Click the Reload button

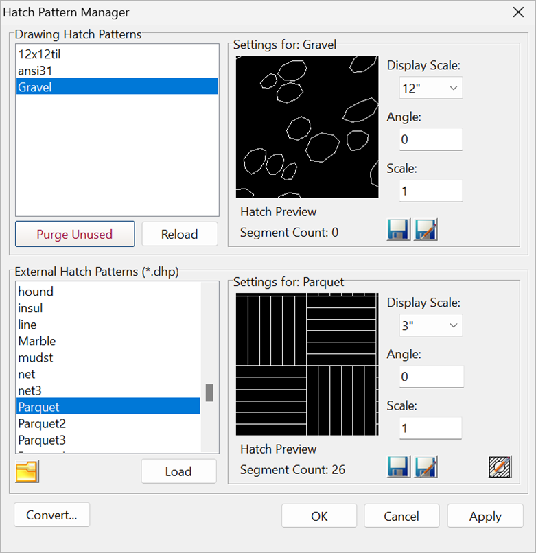click(180, 234)
